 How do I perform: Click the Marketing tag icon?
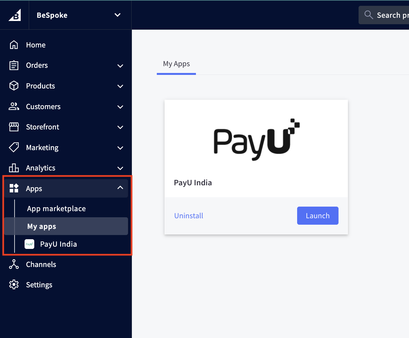(14, 147)
